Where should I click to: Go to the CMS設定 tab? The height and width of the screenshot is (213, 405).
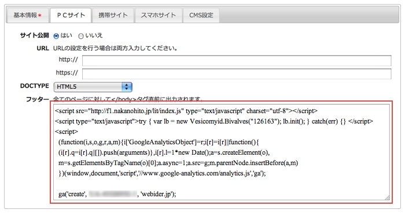[x=201, y=16]
